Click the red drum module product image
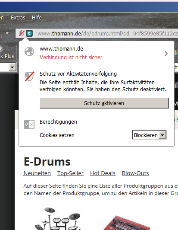The height and width of the screenshot is (230, 178). tap(127, 223)
